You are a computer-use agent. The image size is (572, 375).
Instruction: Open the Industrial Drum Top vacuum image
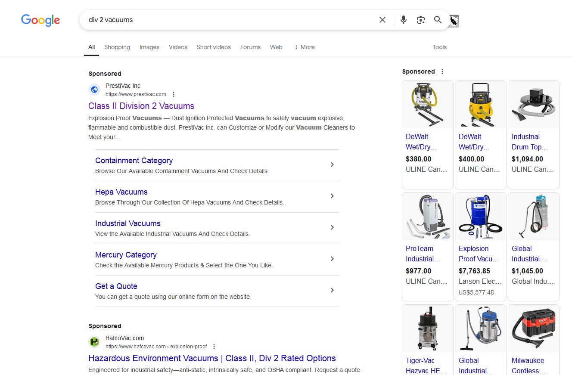pos(534,105)
